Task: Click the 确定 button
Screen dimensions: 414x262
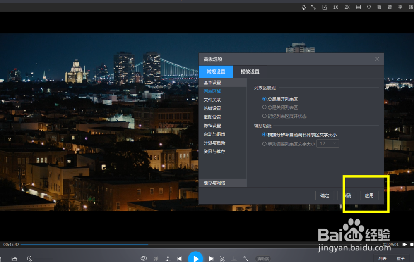Action: (x=325, y=195)
